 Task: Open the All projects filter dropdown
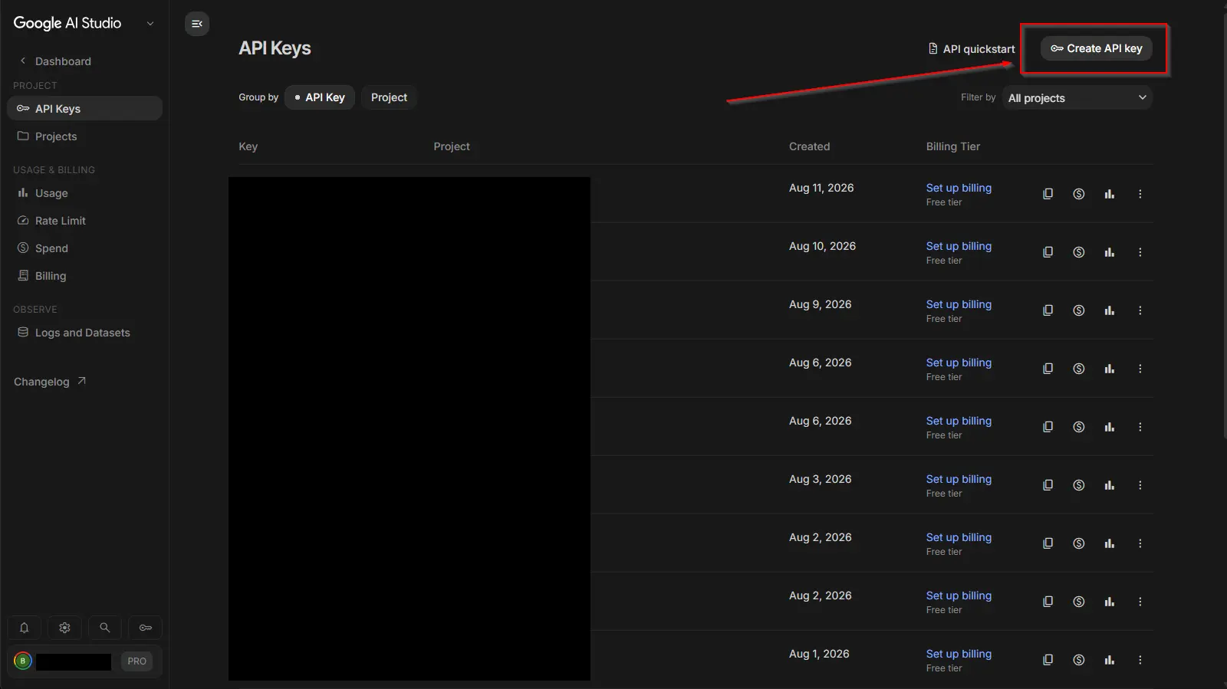pyautogui.click(x=1077, y=97)
